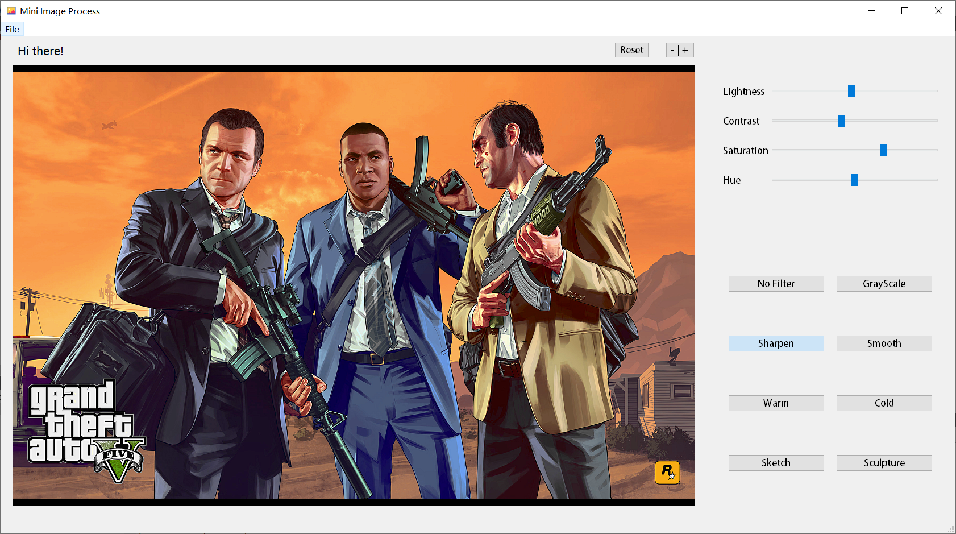Screen dimensions: 956x534
Task: Apply the GrayScale filter
Action: 884,284
